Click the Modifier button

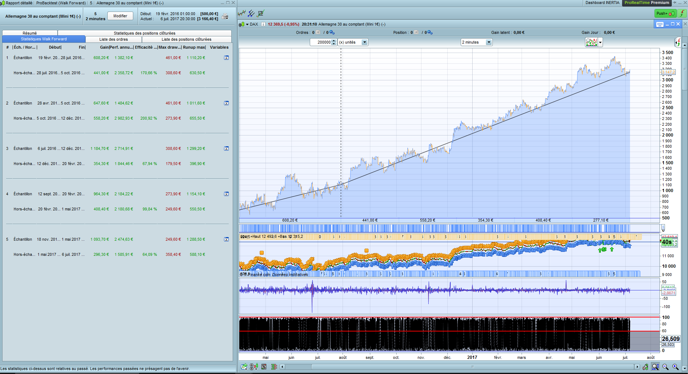(120, 16)
